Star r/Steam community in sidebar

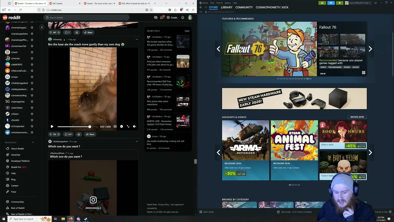coord(32,114)
